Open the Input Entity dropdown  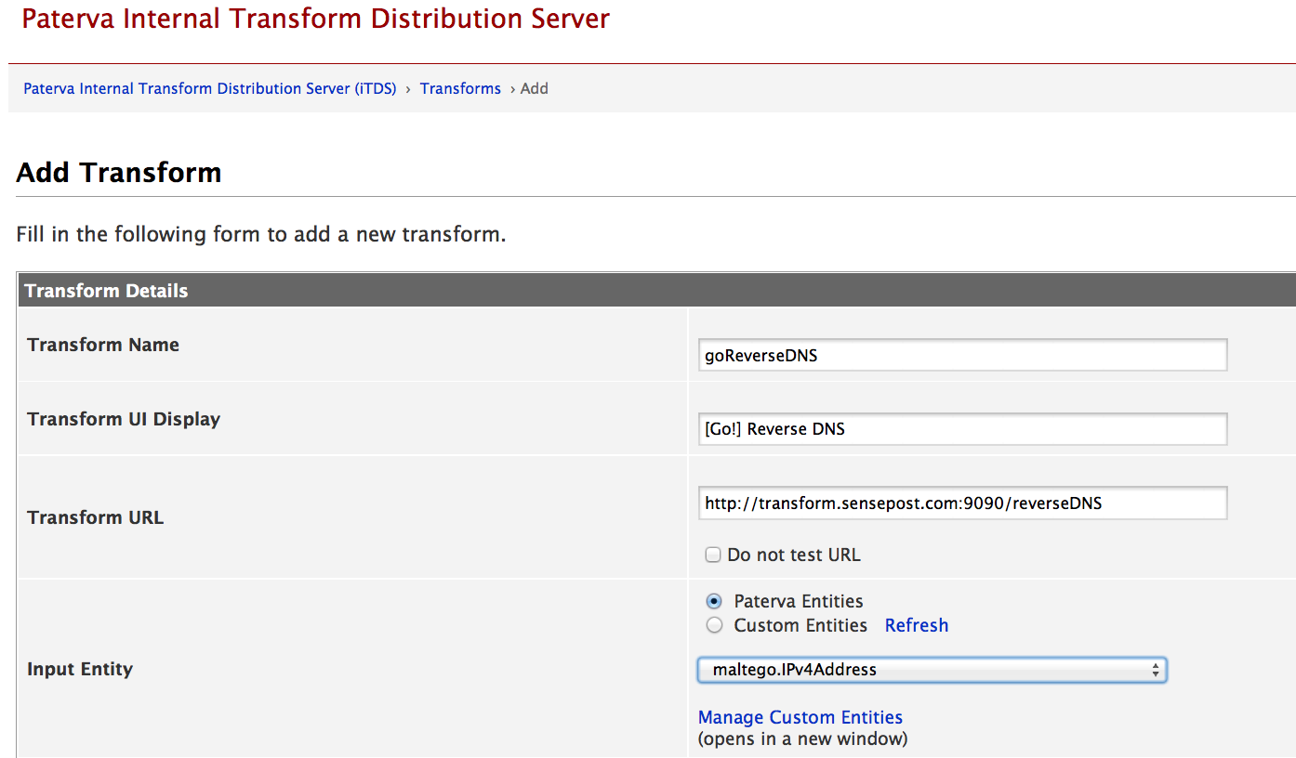(x=932, y=670)
